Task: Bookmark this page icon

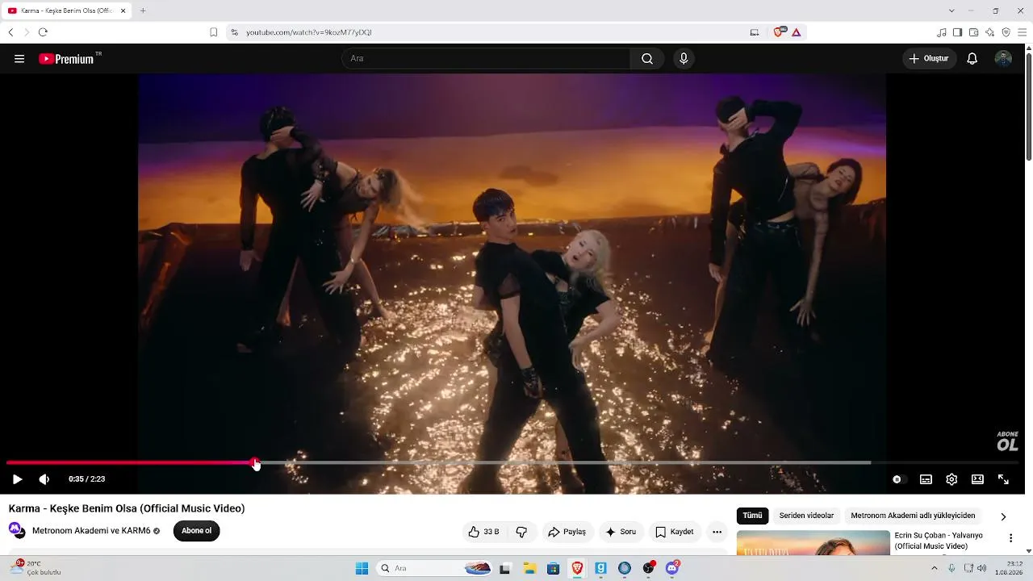Action: point(214,32)
